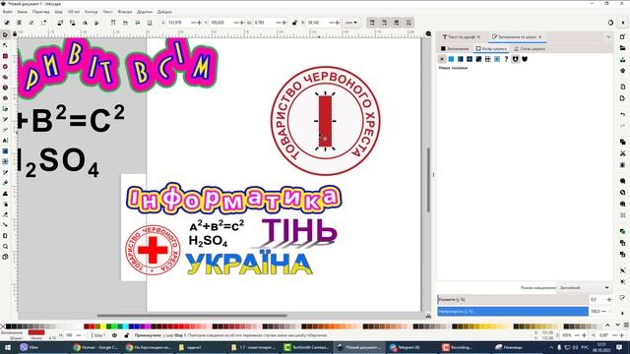Raise selection to top icon

pos(113,23)
